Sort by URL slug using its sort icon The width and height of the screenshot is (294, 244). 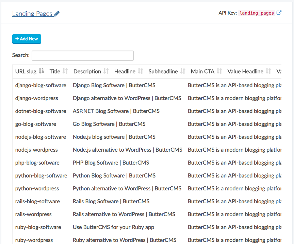point(42,71)
